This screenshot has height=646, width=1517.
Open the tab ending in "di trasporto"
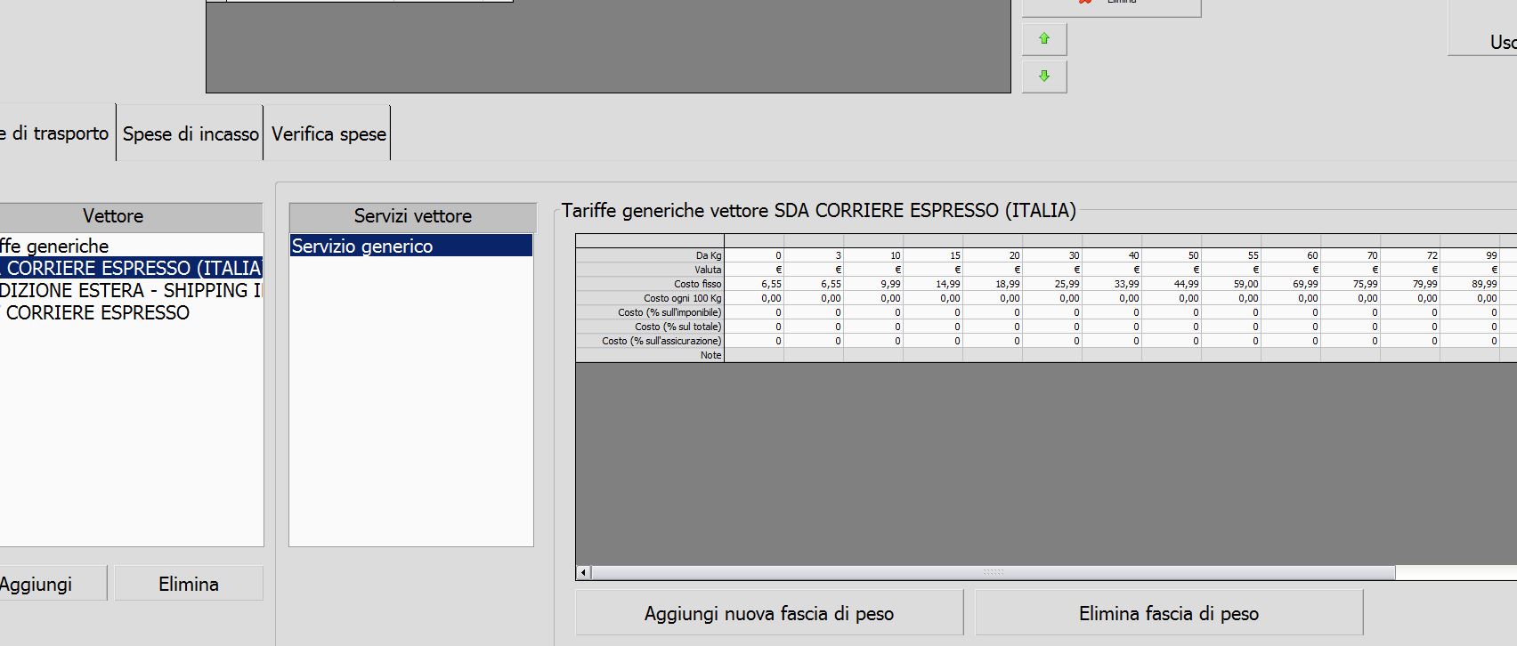(x=56, y=133)
